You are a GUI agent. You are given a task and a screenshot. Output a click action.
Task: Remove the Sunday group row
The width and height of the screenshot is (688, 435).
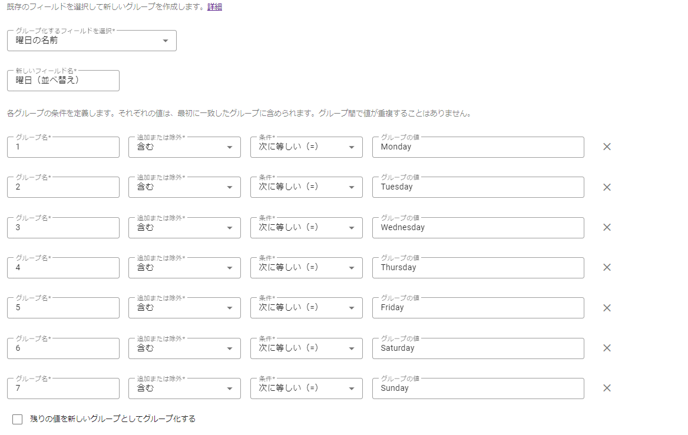(607, 388)
